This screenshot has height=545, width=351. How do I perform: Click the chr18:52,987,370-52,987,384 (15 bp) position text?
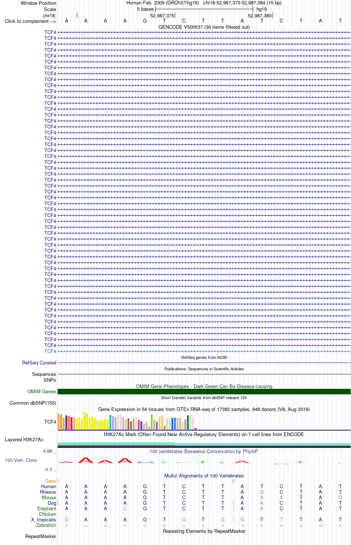[242, 3]
